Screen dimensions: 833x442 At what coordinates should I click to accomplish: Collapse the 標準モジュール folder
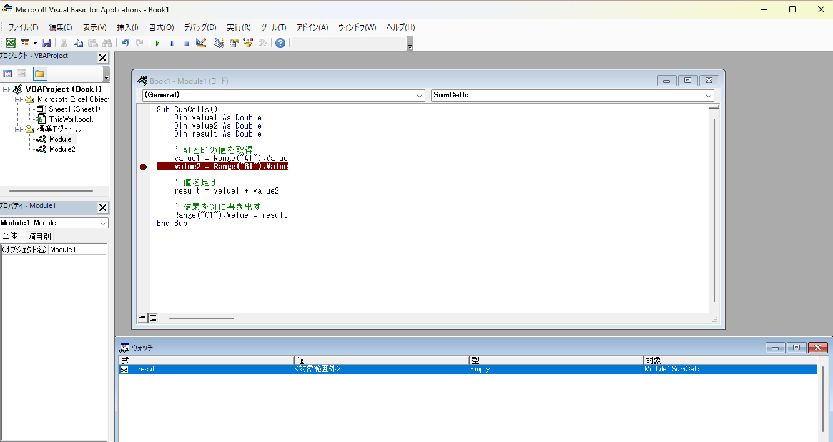tap(19, 129)
